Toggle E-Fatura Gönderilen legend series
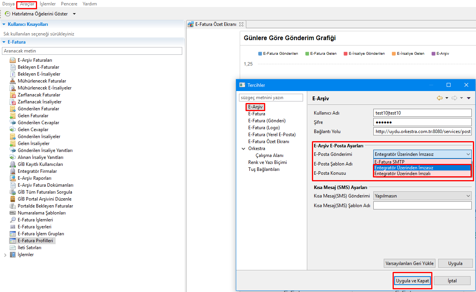Viewport: 476px width, 292px height. [x=278, y=54]
